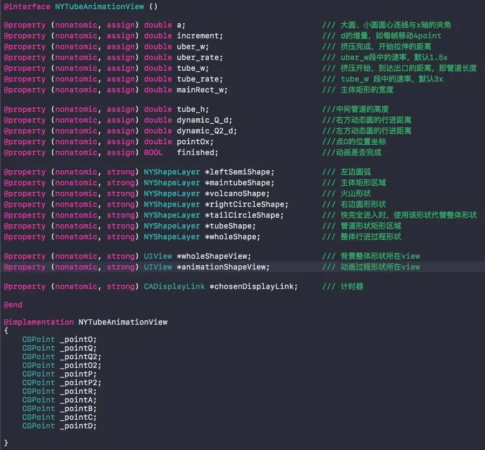Click '*chosenDisplayLink' property name
Viewport: 485px width, 450px height.
tap(251, 287)
